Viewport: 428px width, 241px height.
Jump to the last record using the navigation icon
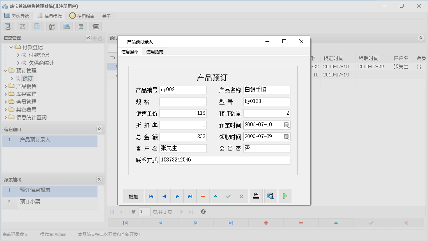click(190, 196)
